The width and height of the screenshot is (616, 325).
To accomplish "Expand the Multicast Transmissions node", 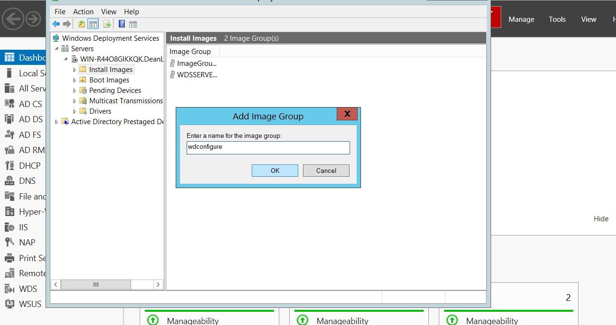I will (75, 101).
